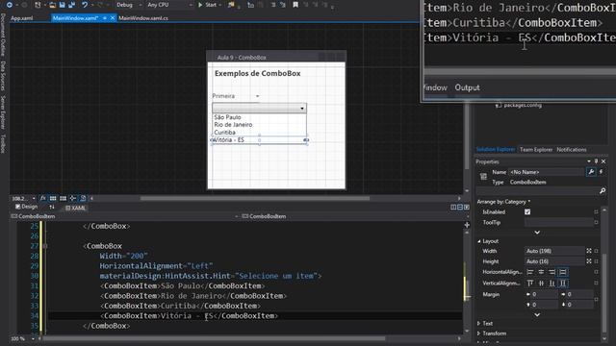Show event handlers with the lightning icon
616x346 pixels.
click(x=601, y=172)
